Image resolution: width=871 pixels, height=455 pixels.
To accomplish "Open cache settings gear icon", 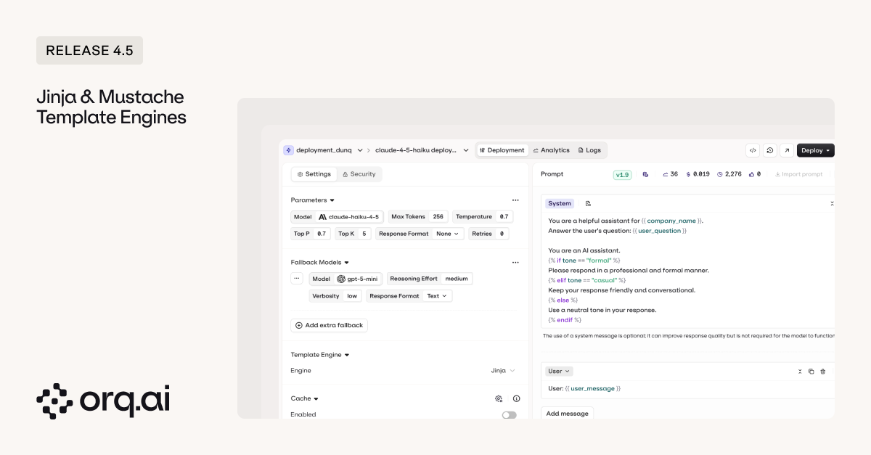I will [499, 398].
